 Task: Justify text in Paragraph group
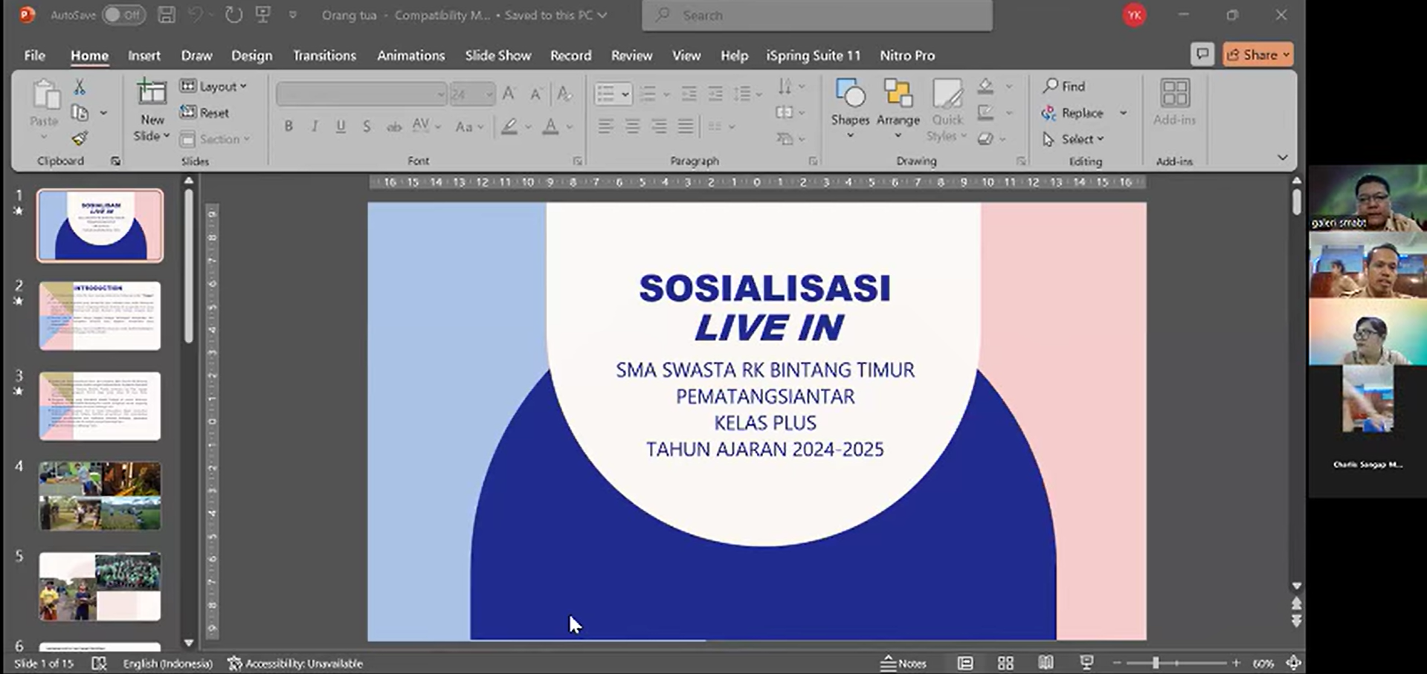pyautogui.click(x=686, y=126)
